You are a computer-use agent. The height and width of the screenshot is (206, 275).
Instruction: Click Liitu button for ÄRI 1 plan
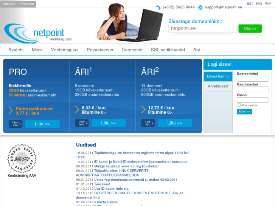pos(109,123)
